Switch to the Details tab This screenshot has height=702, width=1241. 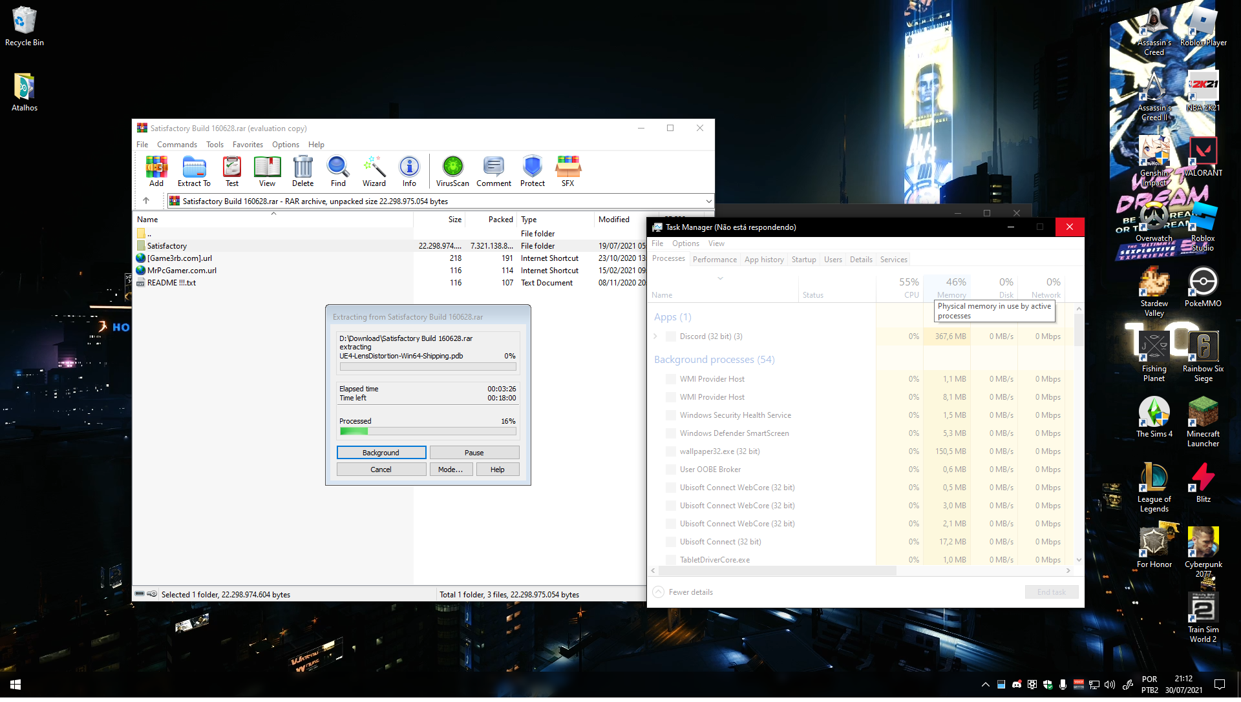[861, 260]
